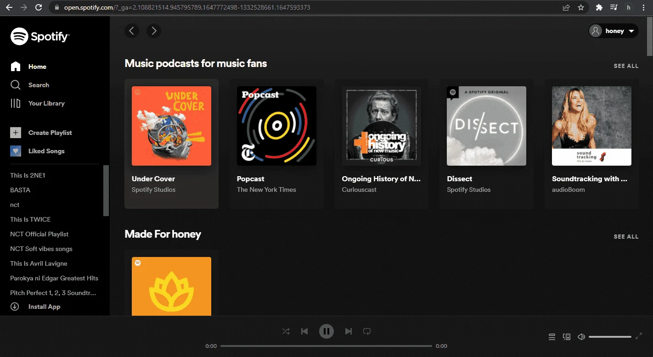The width and height of the screenshot is (653, 357).
Task: Click the padlock site info icon
Action: (x=57, y=8)
